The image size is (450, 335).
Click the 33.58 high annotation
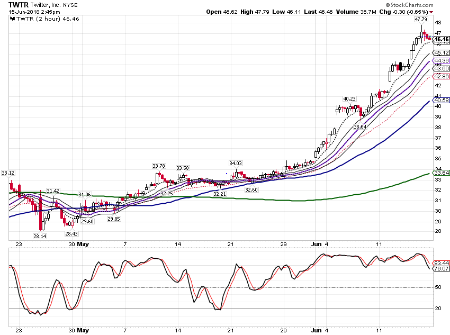[x=183, y=168]
